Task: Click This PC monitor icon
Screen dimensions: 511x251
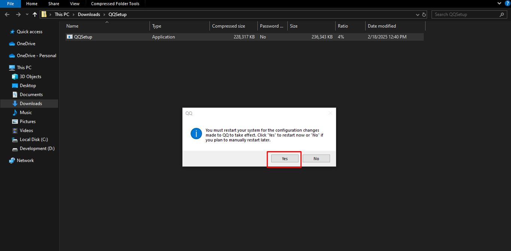Action: point(12,68)
